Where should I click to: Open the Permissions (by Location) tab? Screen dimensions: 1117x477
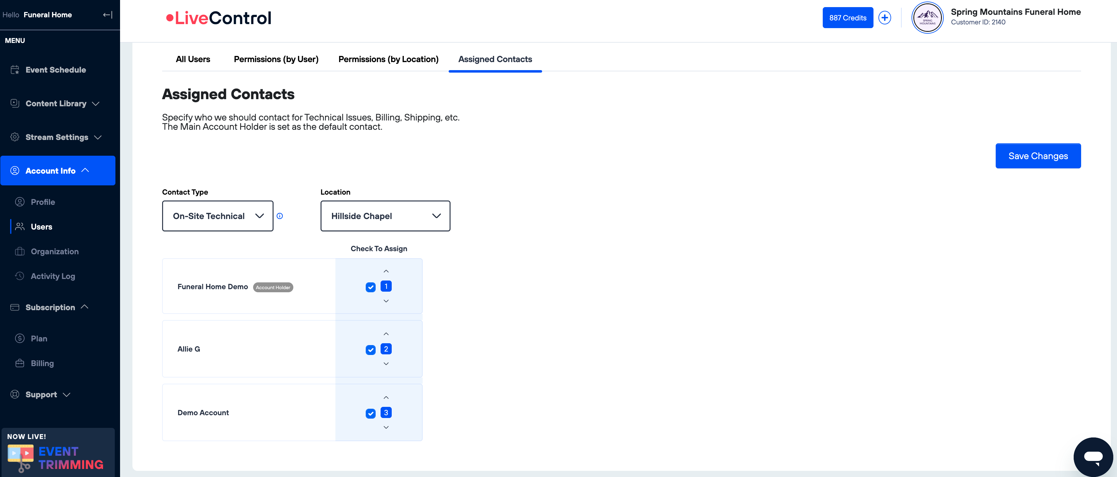pyautogui.click(x=388, y=59)
